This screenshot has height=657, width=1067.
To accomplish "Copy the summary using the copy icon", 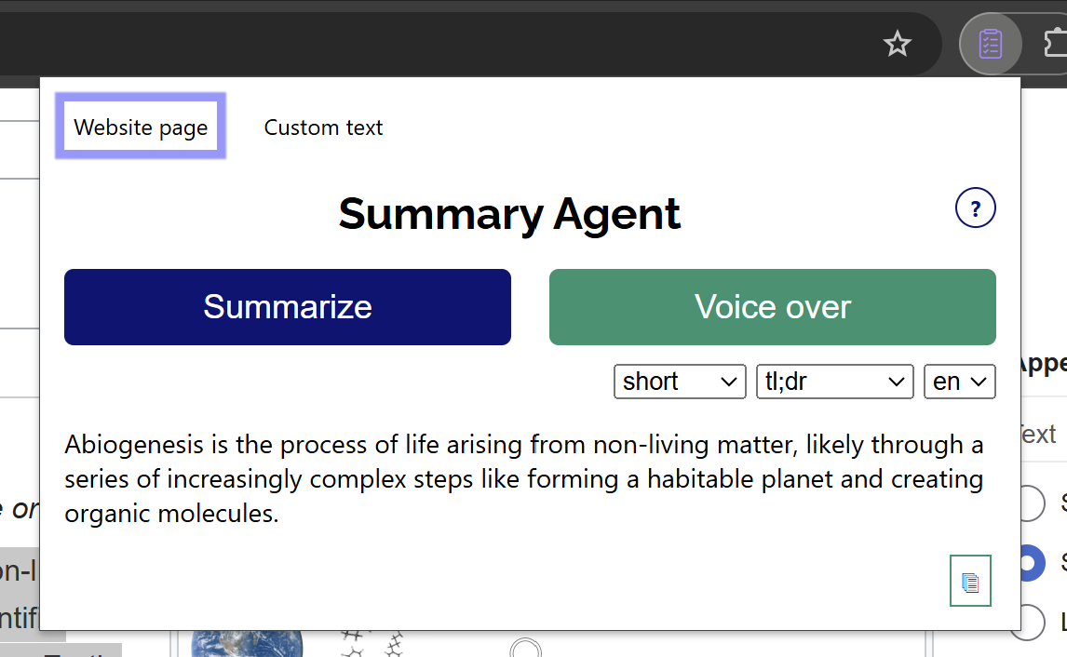I will [x=970, y=581].
